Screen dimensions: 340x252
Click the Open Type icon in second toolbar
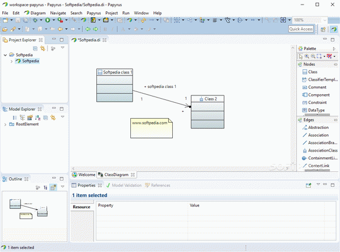tap(5, 29)
